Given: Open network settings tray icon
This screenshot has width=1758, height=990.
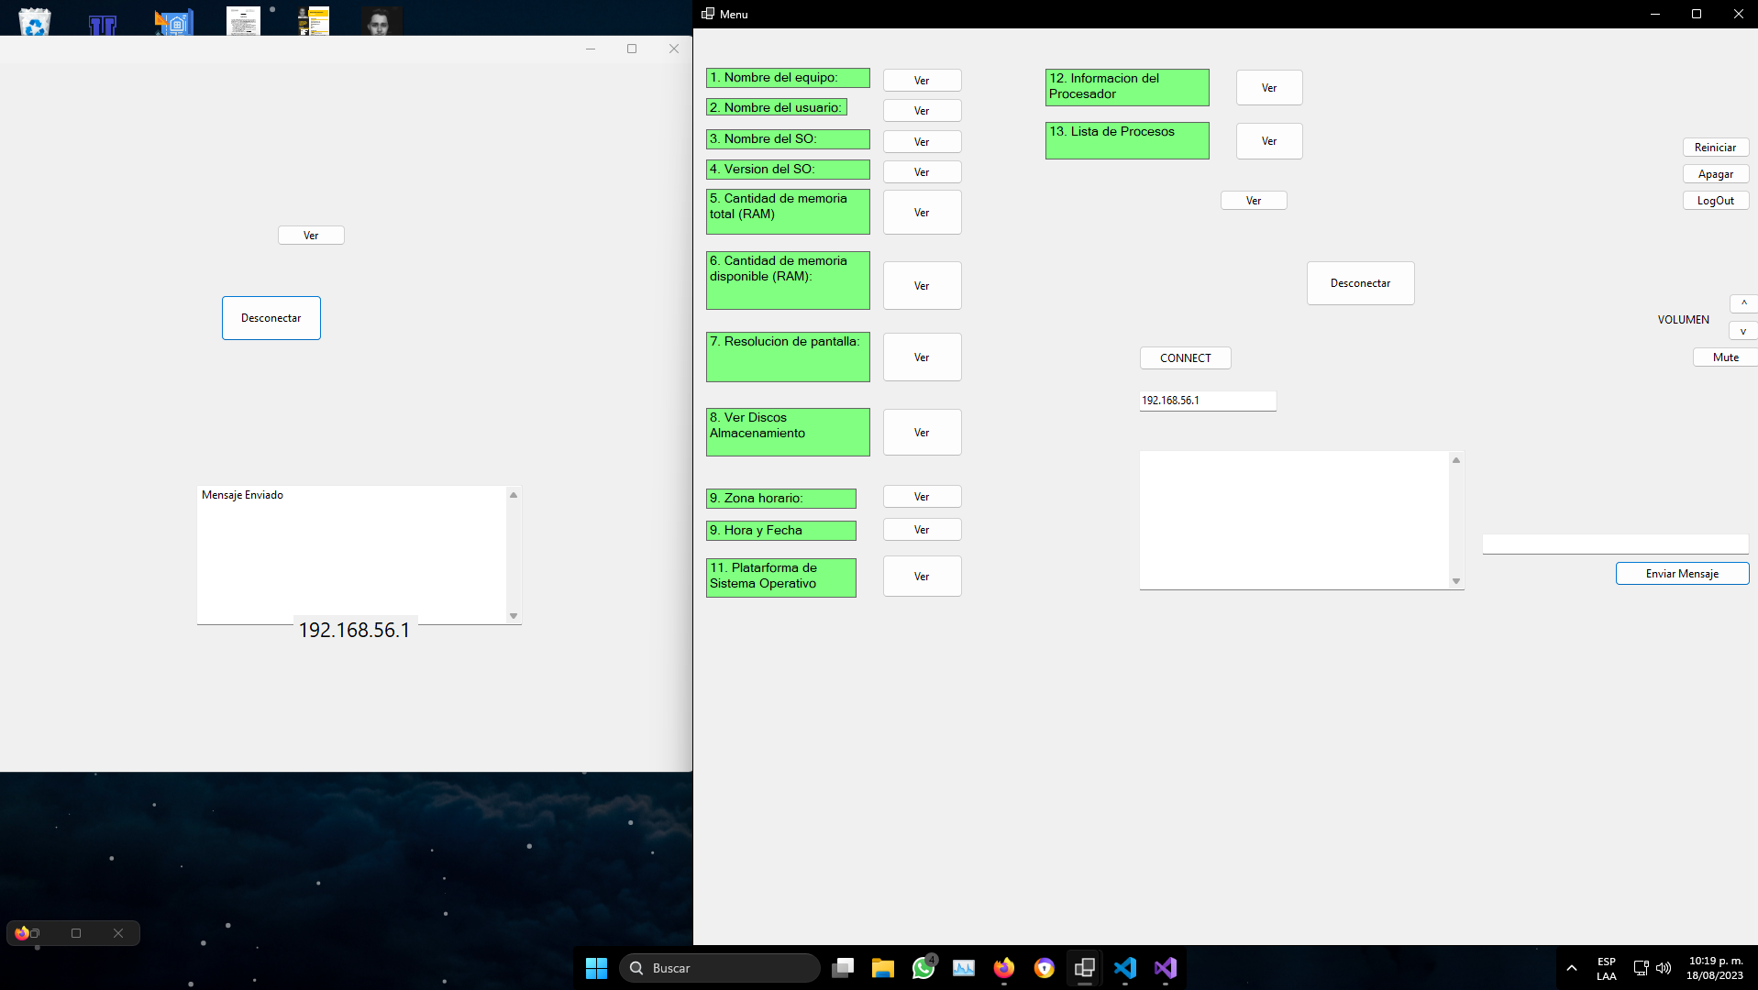Looking at the screenshot, I should coord(1641,968).
